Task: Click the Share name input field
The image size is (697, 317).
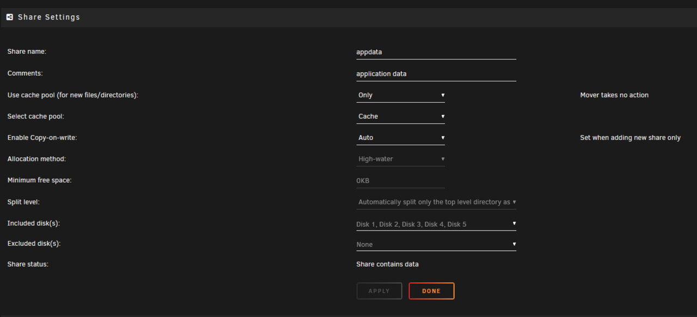Action: click(436, 52)
